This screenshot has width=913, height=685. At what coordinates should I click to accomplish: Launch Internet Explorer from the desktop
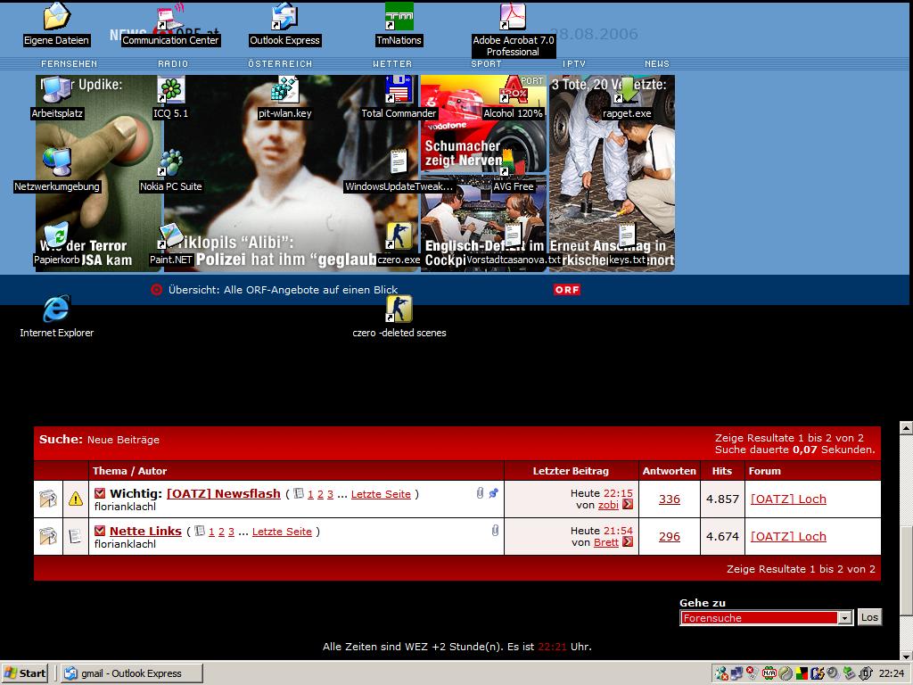(x=56, y=310)
